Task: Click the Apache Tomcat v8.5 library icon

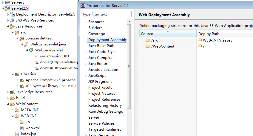Action: click(22, 80)
